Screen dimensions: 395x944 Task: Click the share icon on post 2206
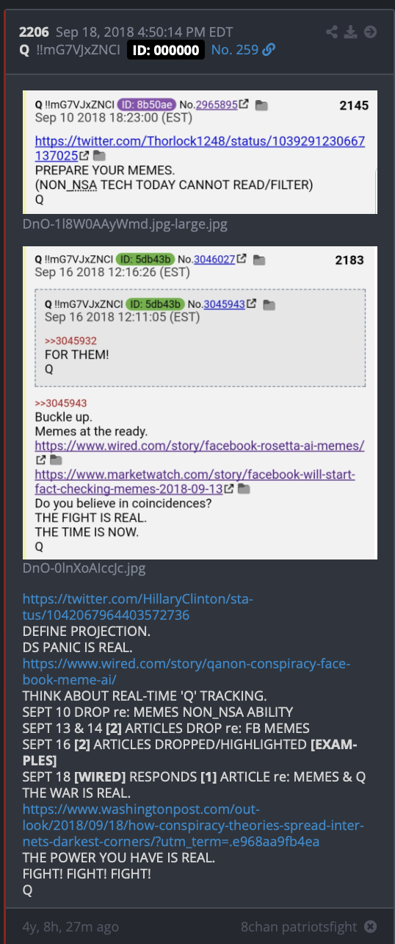click(333, 32)
